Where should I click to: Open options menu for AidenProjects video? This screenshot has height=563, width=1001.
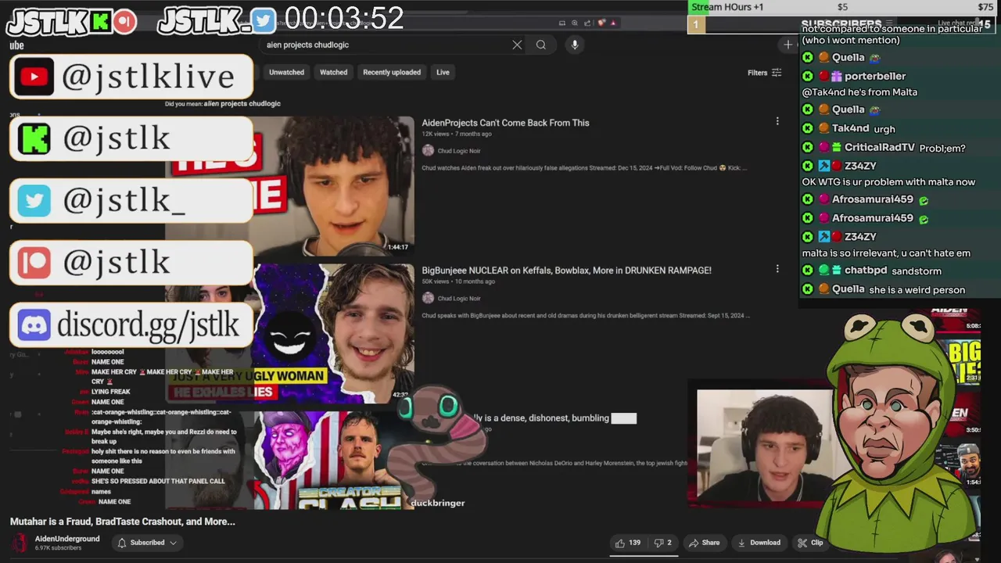[x=777, y=121]
